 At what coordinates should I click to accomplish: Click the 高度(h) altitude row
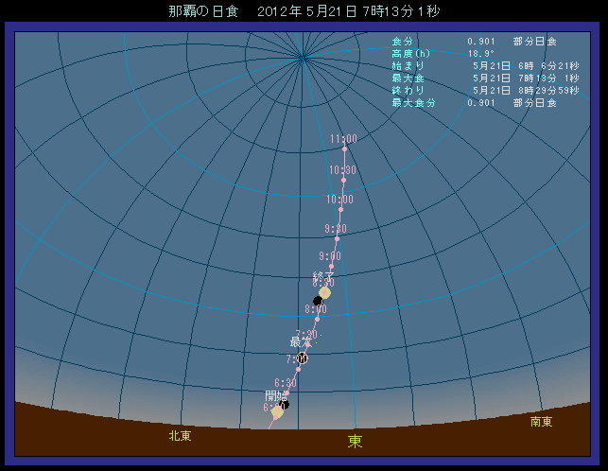point(475,54)
